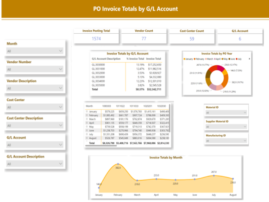Select the GL3034000 row in the table
Screen dimensions: 269x202
[99, 81]
